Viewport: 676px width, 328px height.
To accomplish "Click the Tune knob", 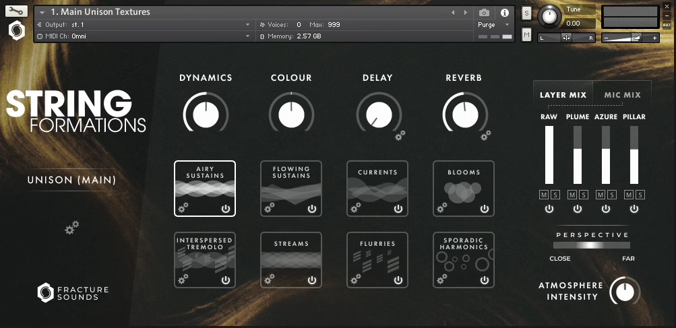I will point(549,17).
